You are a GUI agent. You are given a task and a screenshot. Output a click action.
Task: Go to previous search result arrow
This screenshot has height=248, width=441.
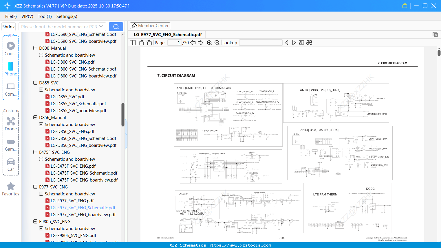286,42
